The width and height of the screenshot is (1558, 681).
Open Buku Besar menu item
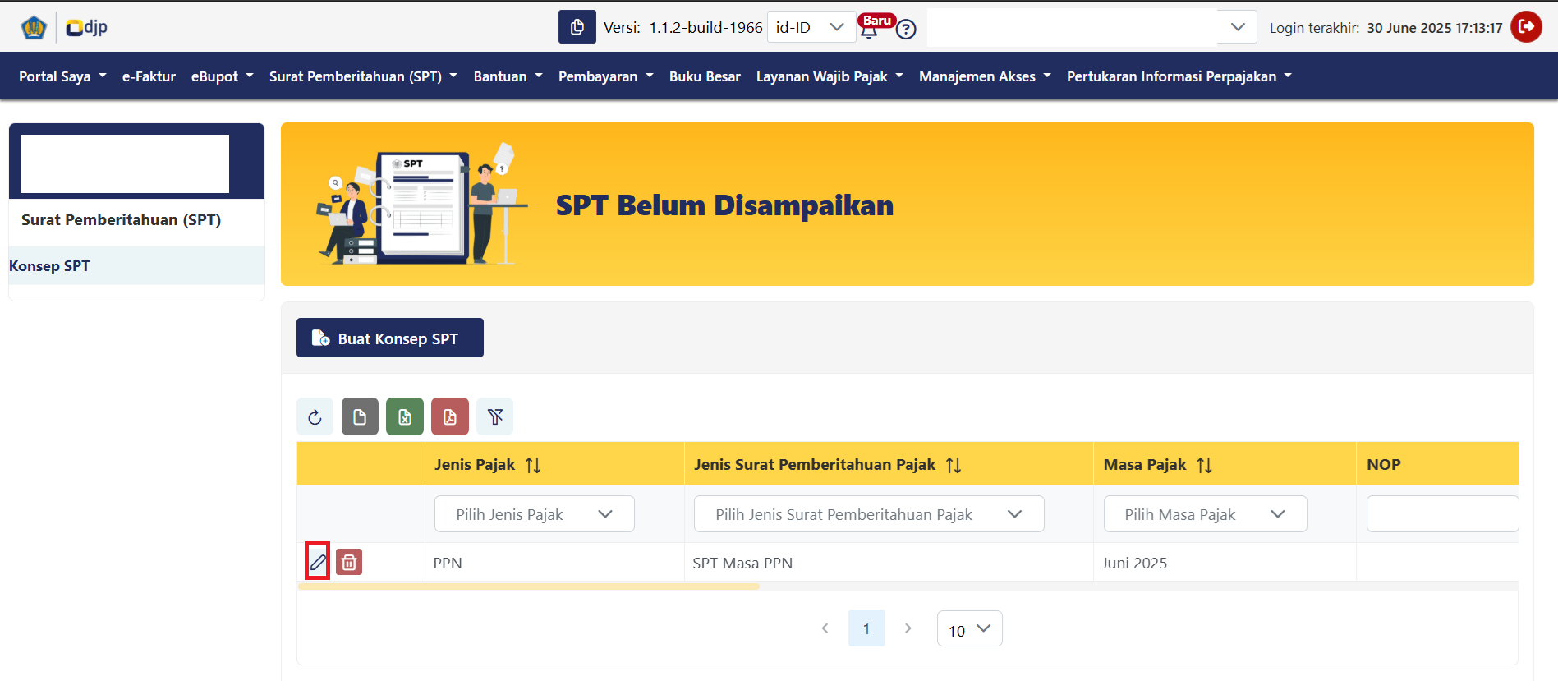click(x=705, y=76)
